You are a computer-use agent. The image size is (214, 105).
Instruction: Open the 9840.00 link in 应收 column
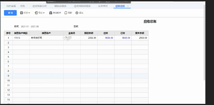point(109,38)
